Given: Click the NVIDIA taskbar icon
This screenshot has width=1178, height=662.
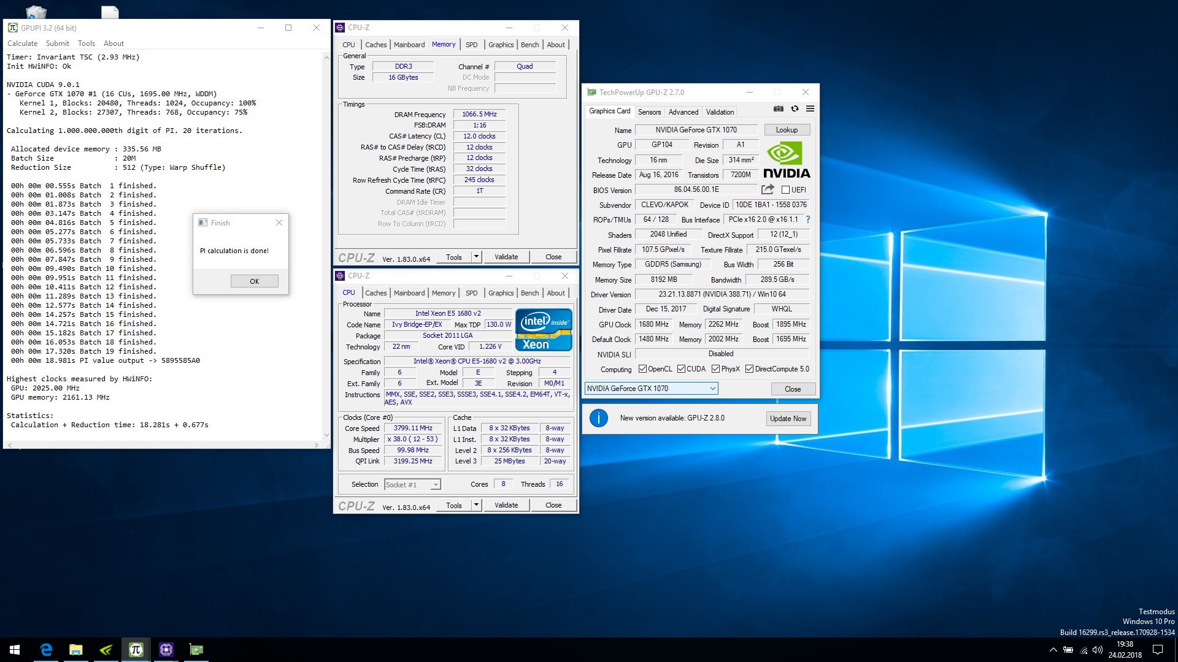Looking at the screenshot, I should pyautogui.click(x=106, y=650).
